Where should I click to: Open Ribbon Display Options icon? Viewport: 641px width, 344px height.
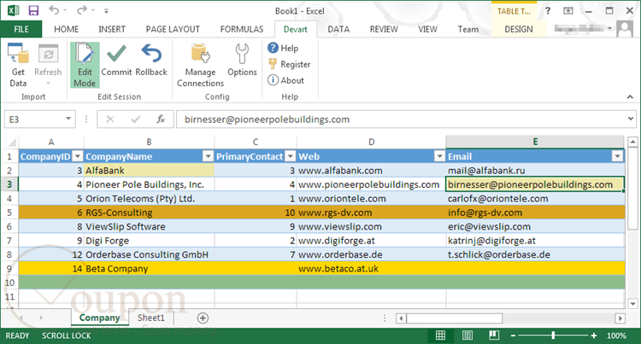click(x=568, y=10)
